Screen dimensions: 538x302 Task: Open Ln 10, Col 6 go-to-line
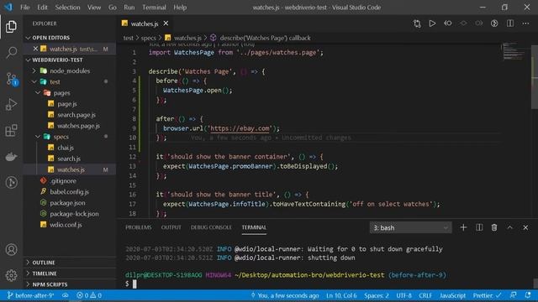coord(341,295)
